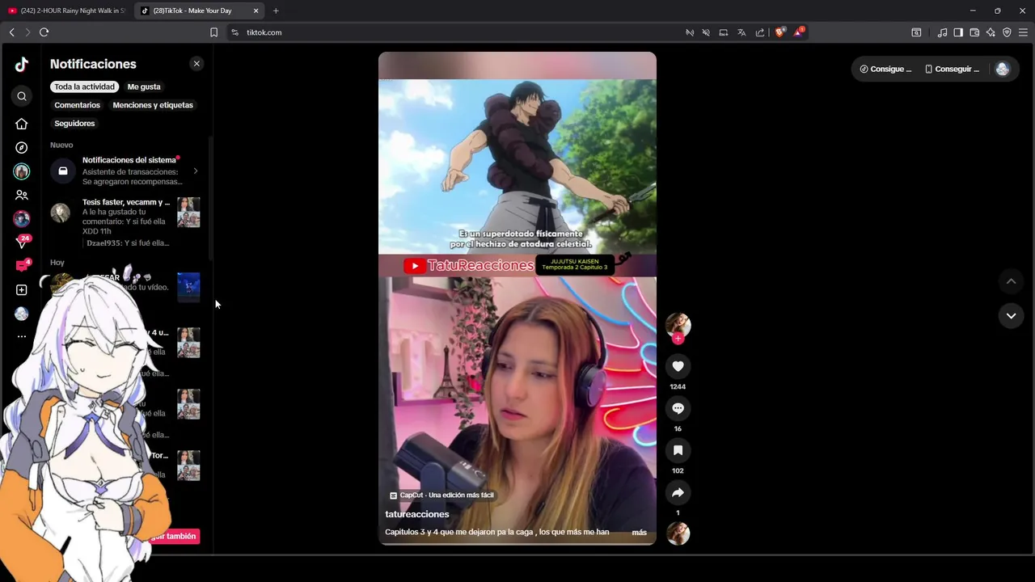Screen dimensions: 1035x582
Task: Open the Tesis faster, vecamm notification
Action: pos(125,221)
